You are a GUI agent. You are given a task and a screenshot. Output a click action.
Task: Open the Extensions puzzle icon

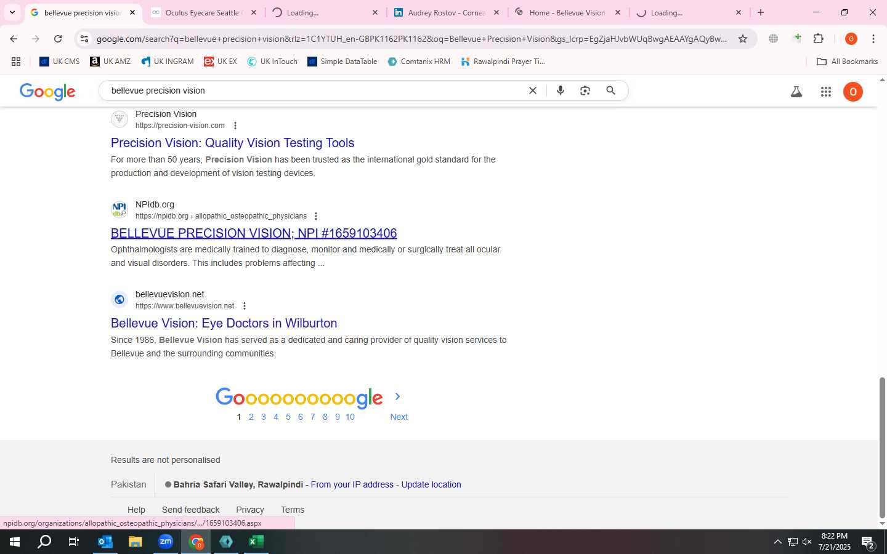tap(819, 39)
